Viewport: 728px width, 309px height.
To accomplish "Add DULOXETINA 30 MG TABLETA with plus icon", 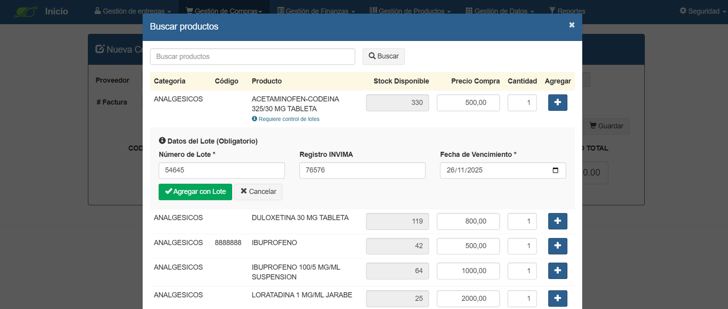I will coord(557,221).
